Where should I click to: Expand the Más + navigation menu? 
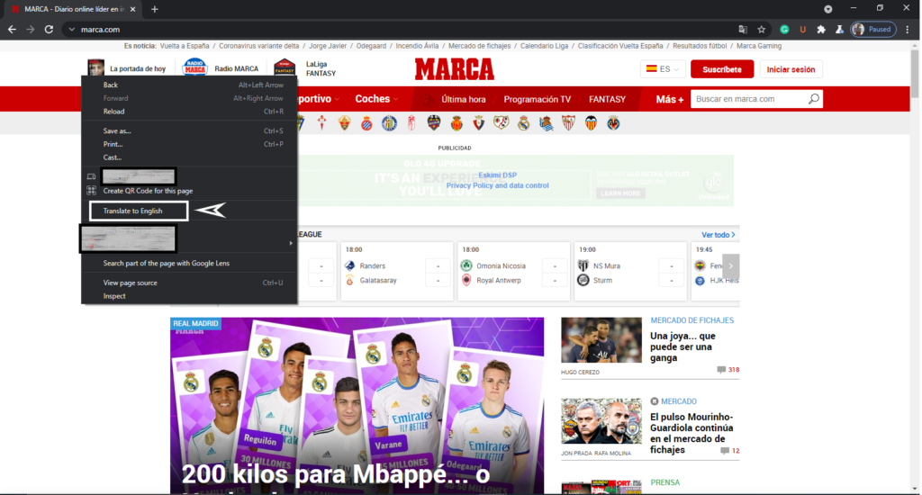point(670,99)
